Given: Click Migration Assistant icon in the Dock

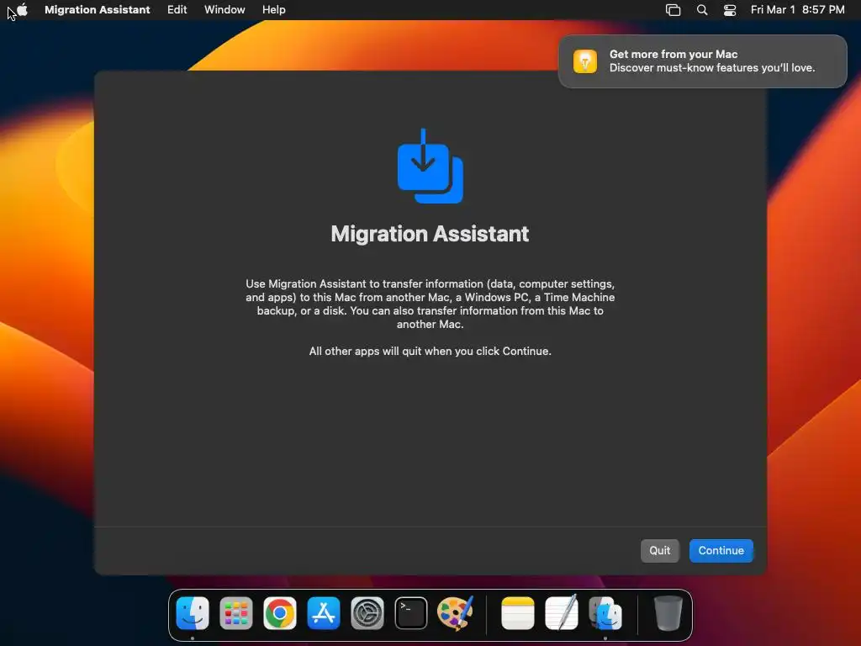Looking at the screenshot, I should pos(605,613).
